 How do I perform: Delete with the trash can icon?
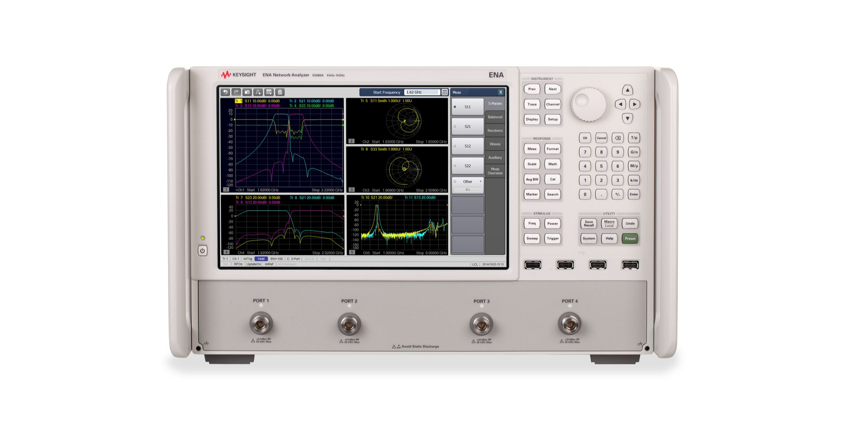coord(280,92)
